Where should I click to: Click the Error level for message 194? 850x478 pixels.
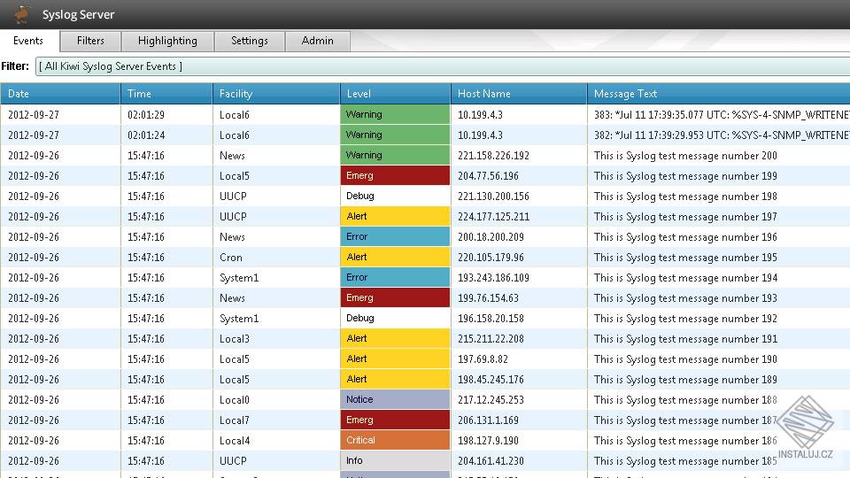point(395,277)
